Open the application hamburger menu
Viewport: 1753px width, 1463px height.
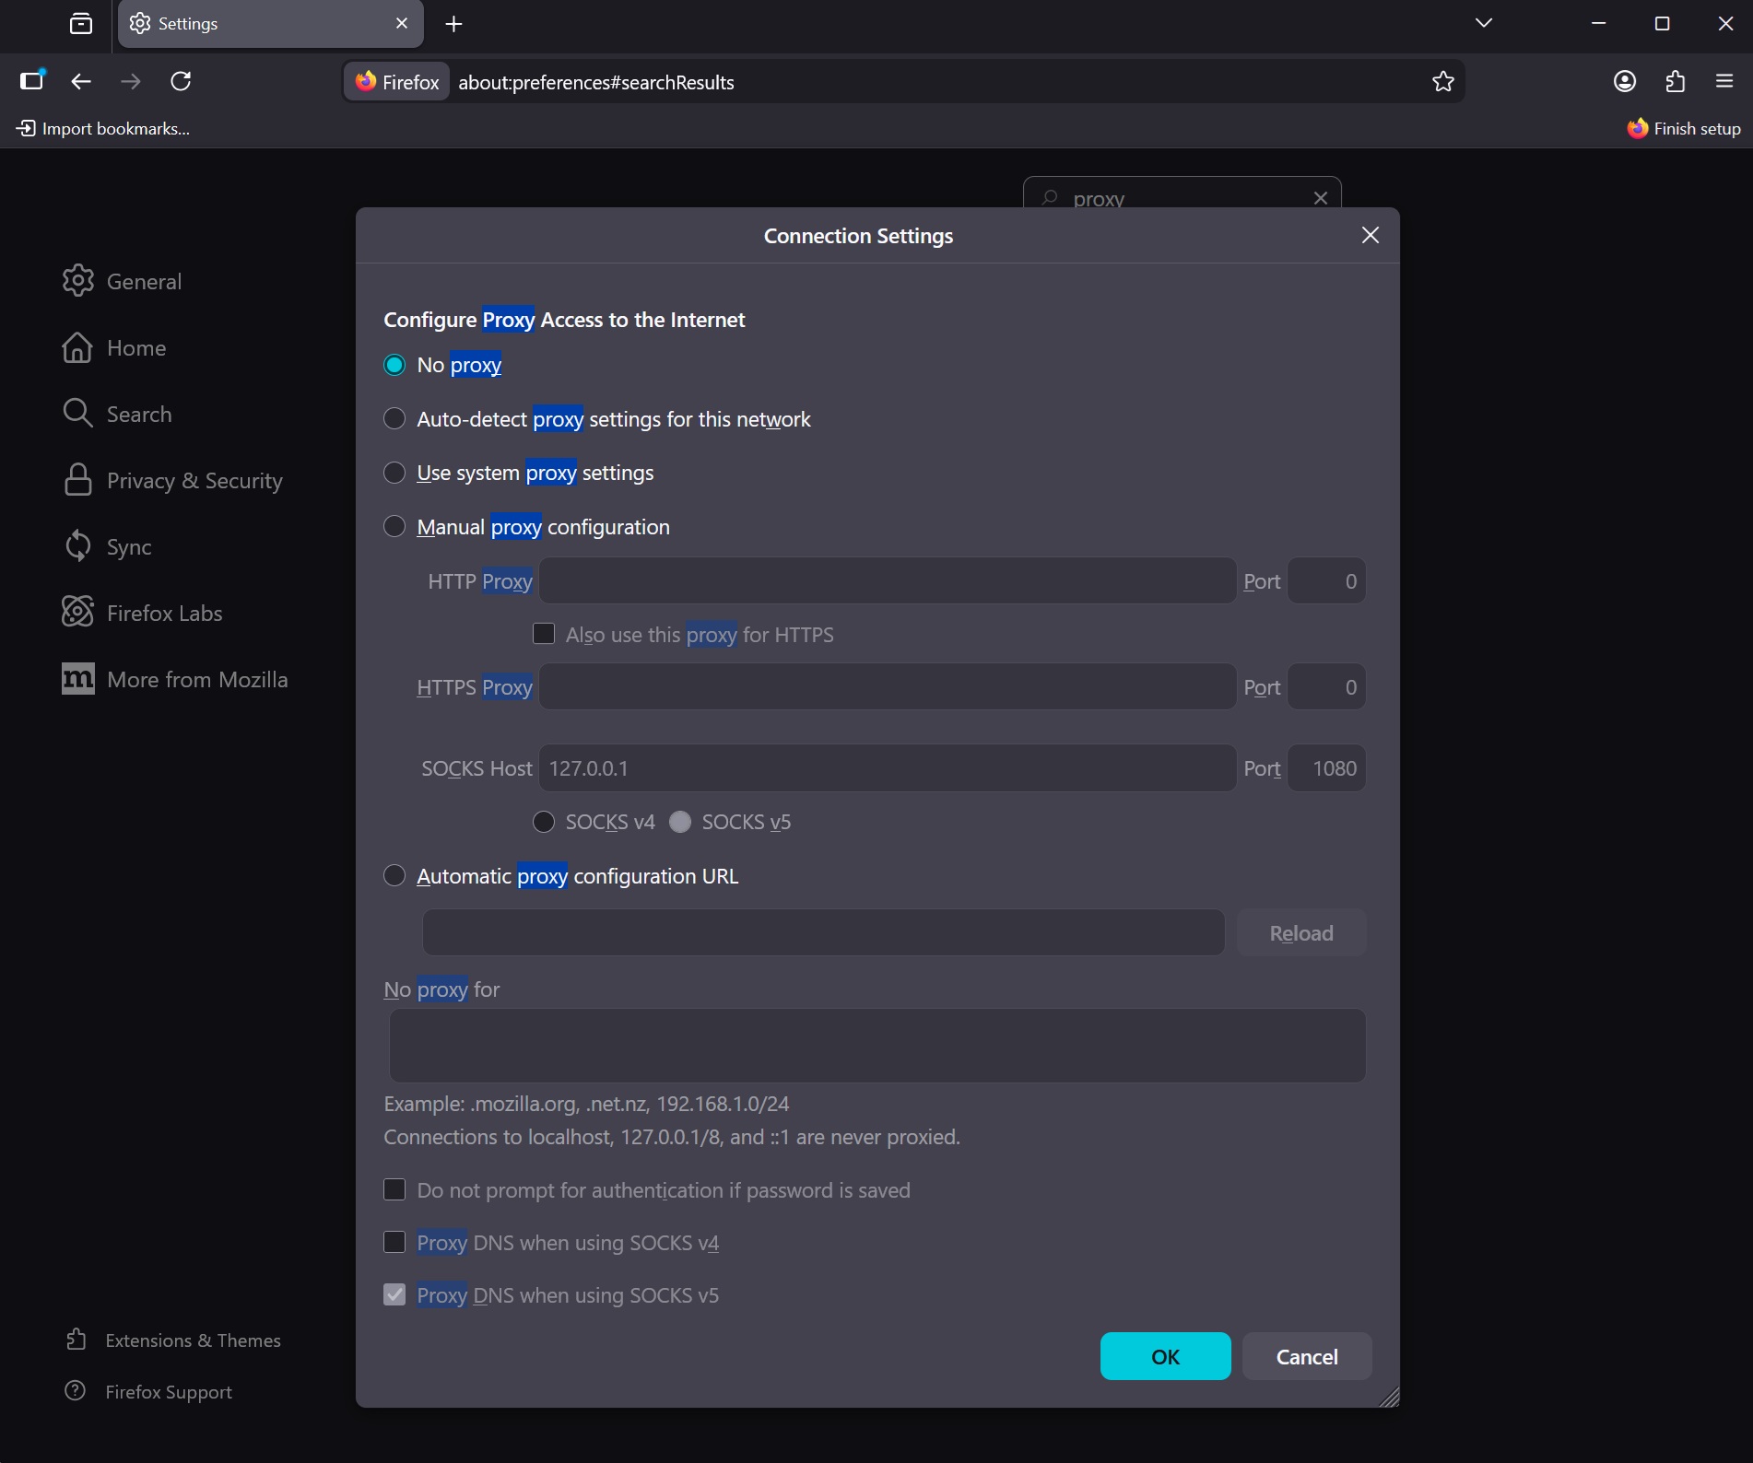pos(1723,81)
